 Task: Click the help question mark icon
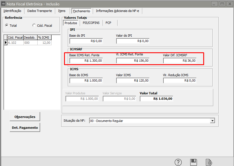pos(178,162)
